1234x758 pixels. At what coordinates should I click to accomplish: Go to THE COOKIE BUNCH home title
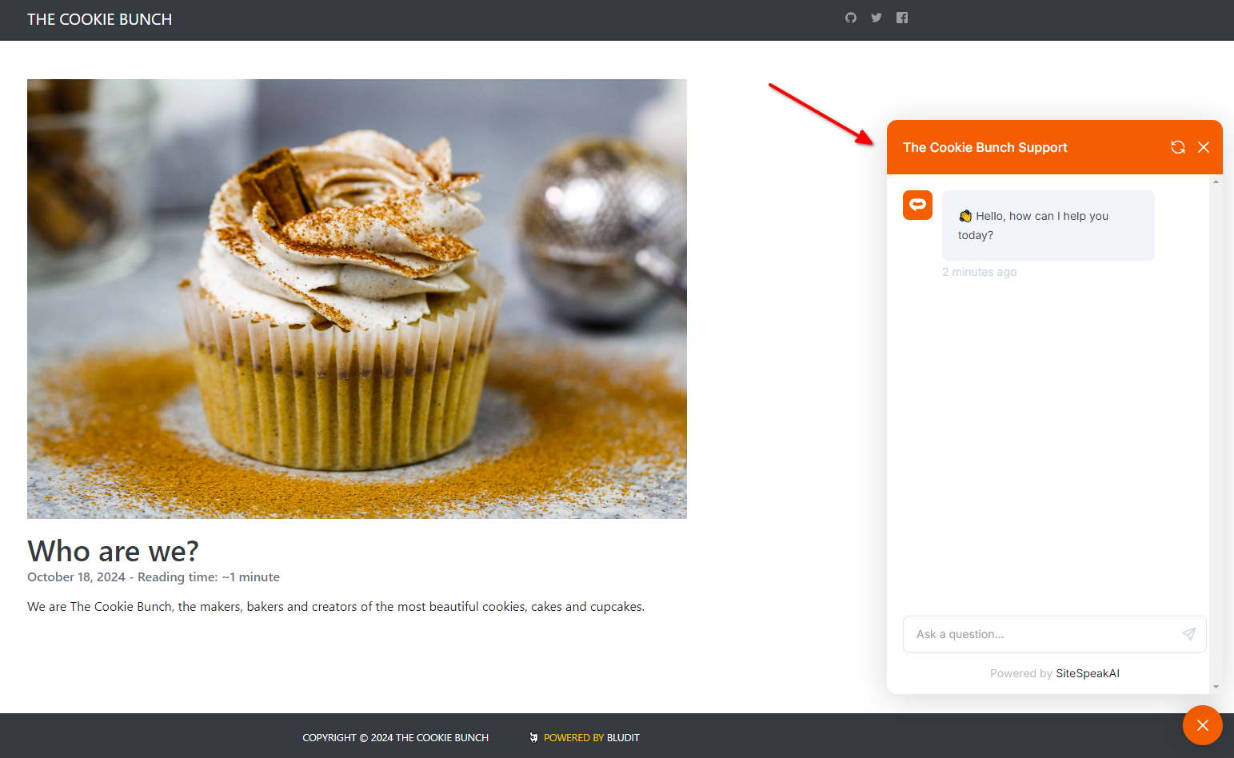[99, 19]
